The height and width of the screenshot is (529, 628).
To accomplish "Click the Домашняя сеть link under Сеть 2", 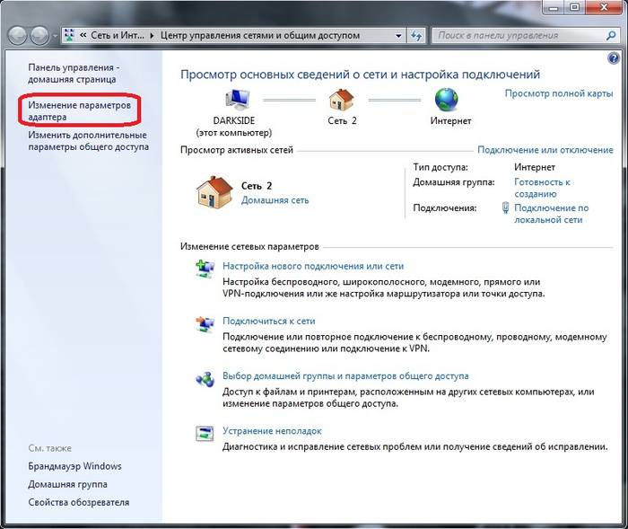I will pos(275,200).
